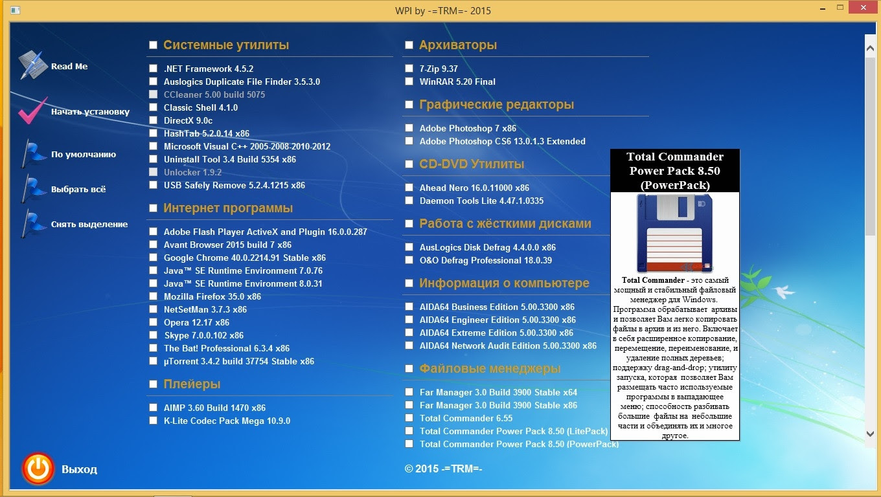Click the red power Выход icon

tap(38, 469)
